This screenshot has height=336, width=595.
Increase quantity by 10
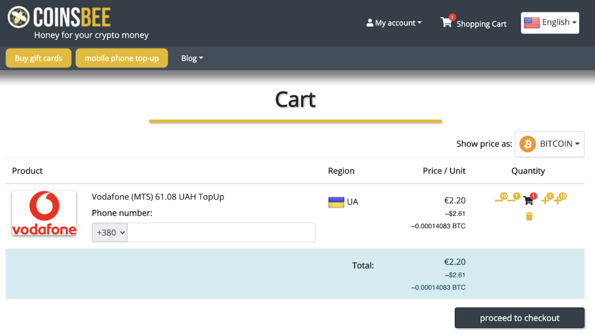(x=560, y=199)
